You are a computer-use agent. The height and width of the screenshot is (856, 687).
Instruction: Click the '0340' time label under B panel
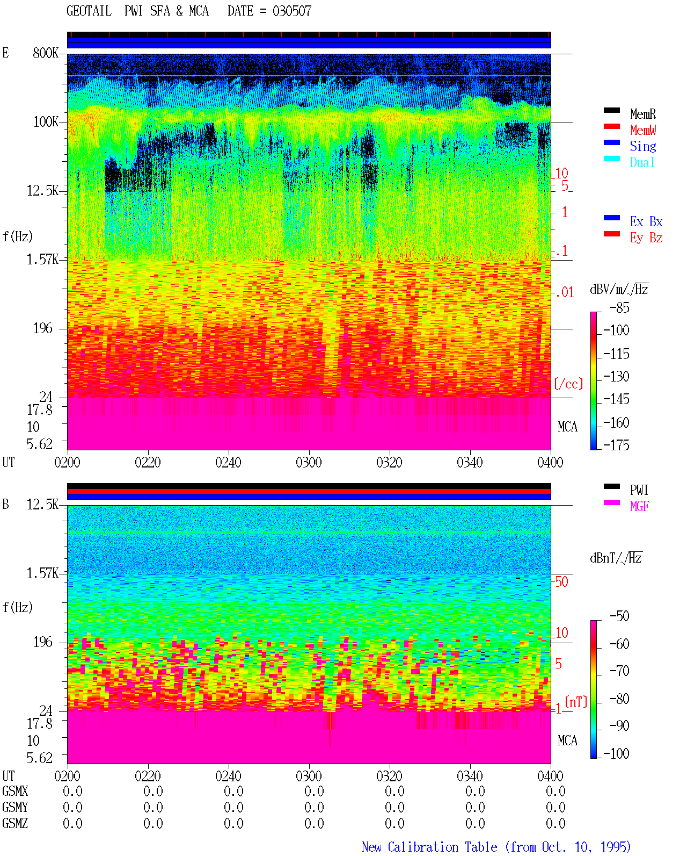click(x=470, y=776)
